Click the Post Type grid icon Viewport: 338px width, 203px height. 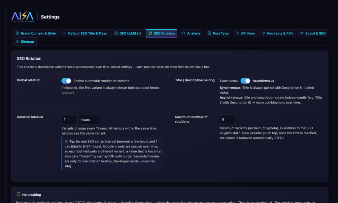(x=209, y=33)
